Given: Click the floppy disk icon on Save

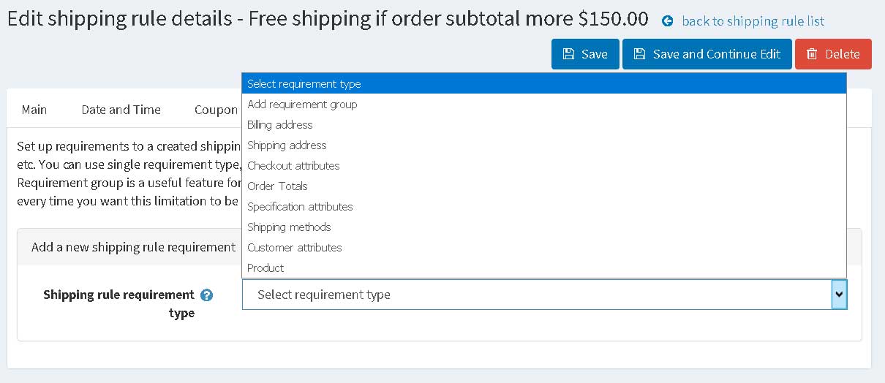Looking at the screenshot, I should click(x=568, y=54).
